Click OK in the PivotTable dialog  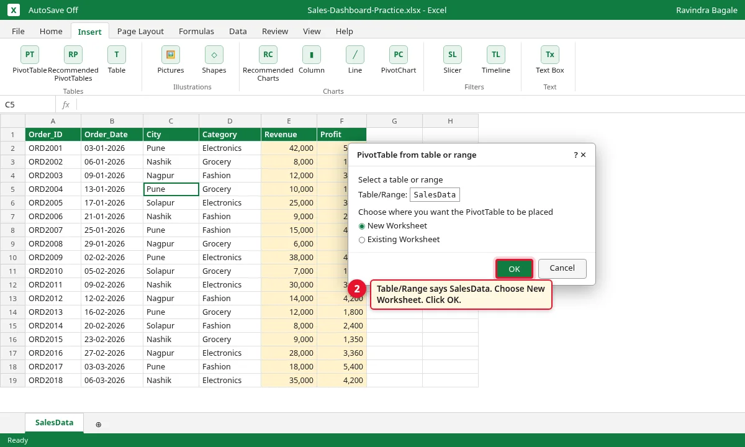[x=514, y=269]
